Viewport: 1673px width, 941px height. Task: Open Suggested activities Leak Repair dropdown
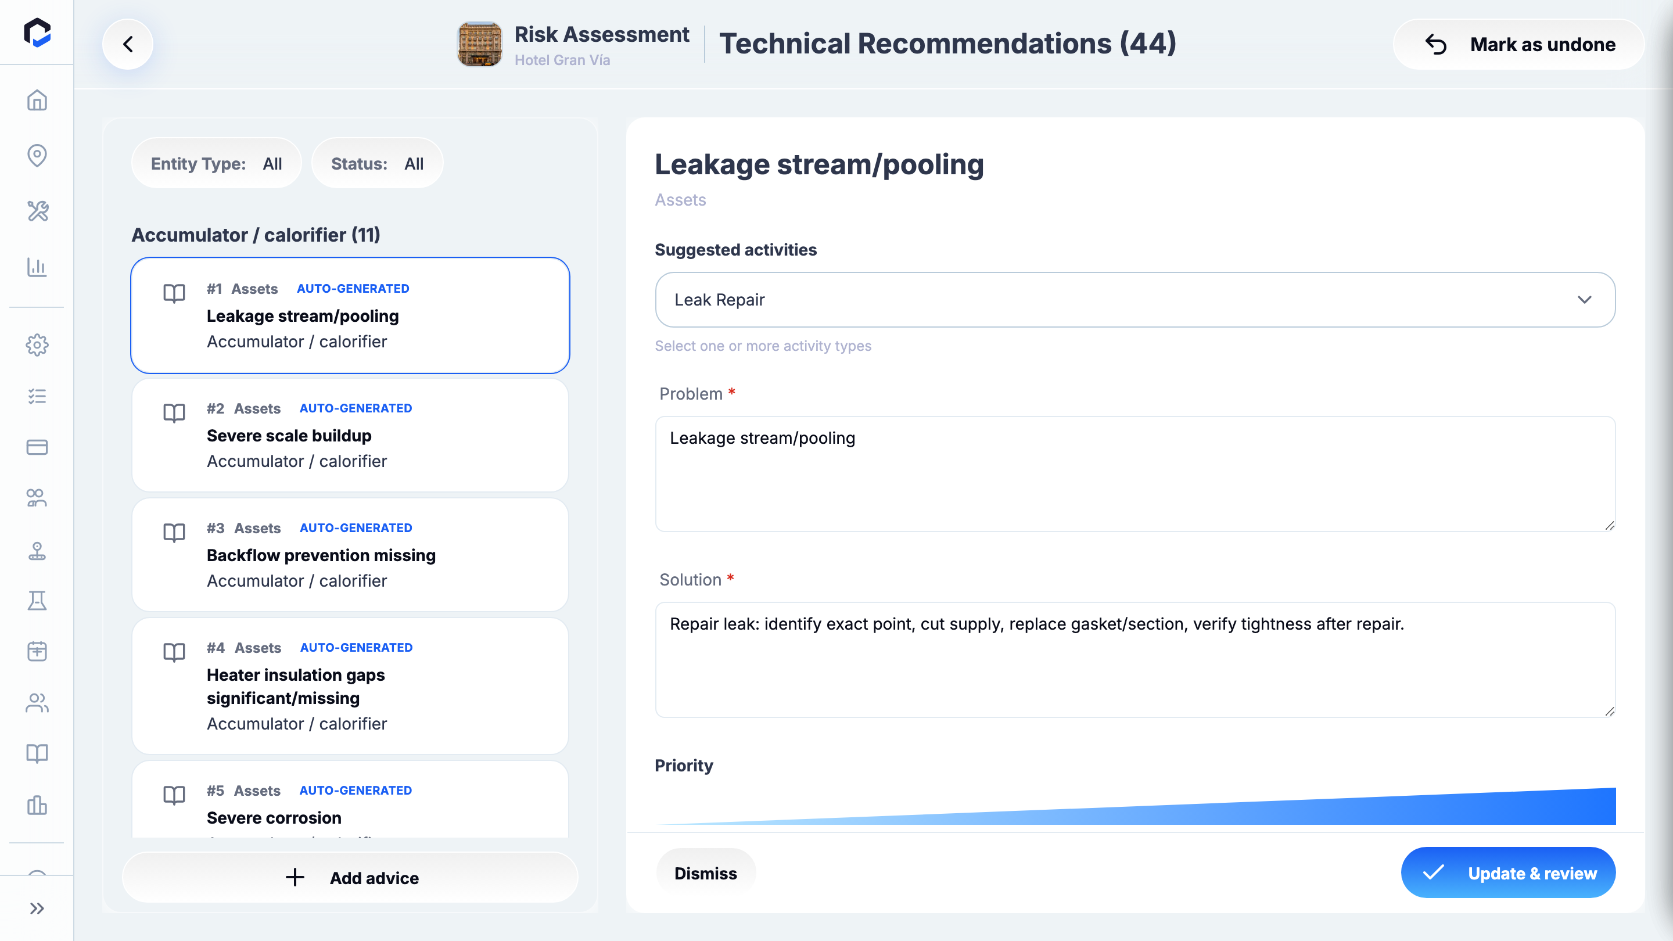1135,299
